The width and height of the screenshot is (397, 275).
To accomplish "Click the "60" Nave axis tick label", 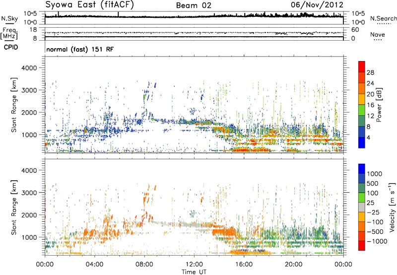I will [355, 30].
